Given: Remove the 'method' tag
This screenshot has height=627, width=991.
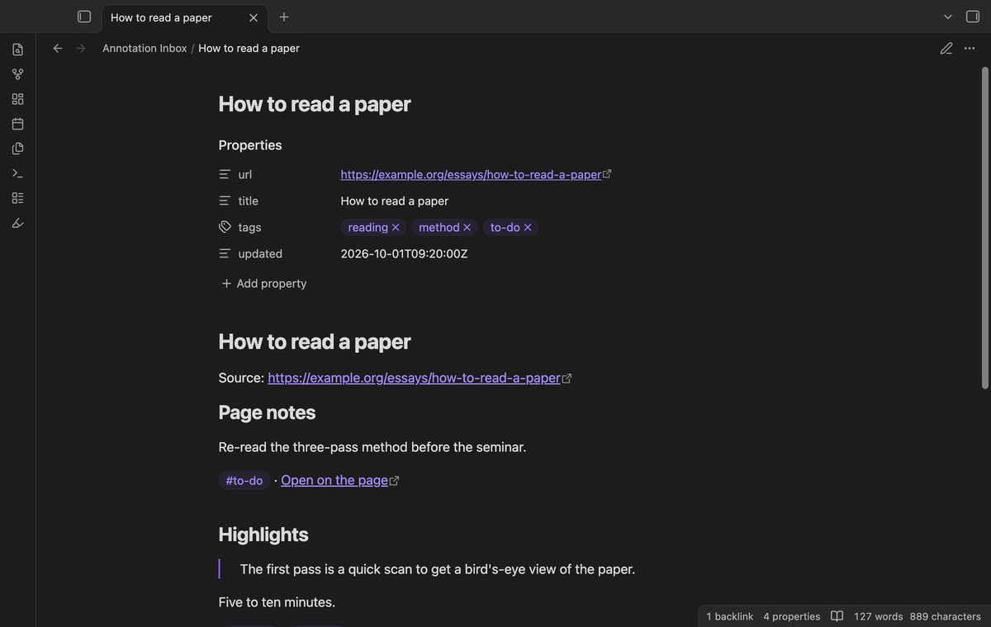Looking at the screenshot, I should pos(467,227).
